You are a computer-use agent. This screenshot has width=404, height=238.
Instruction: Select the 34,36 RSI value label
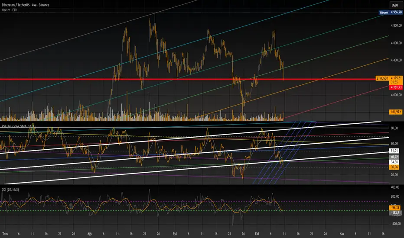pyautogui.click(x=394, y=162)
